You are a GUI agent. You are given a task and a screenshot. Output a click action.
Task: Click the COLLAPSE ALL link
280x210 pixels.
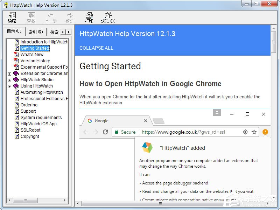[x=96, y=48]
